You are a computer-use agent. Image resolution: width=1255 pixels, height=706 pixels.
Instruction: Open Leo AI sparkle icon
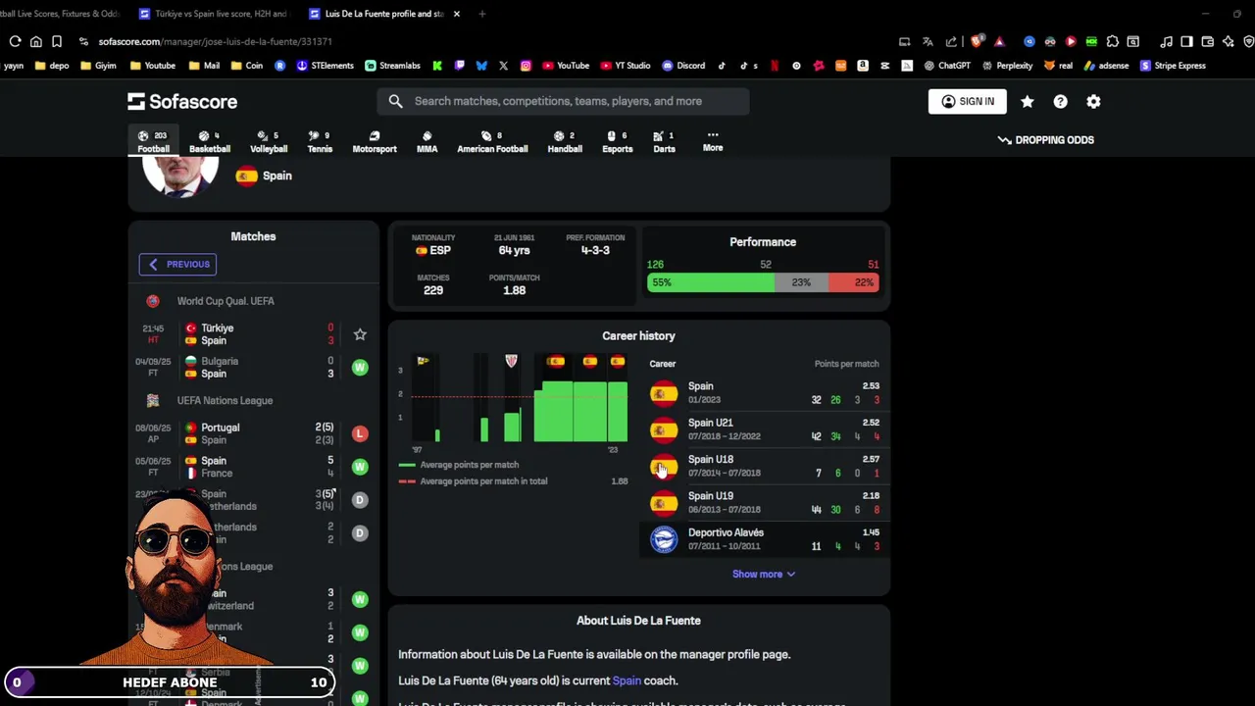click(x=1228, y=41)
